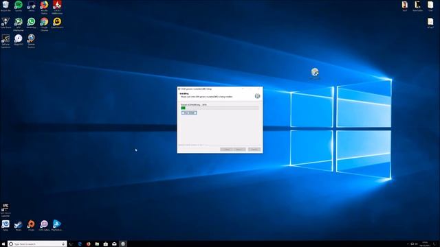This screenshot has width=440, height=247.
Task: Select the GeForce Experience desktop shortcut
Action: tap(5, 41)
